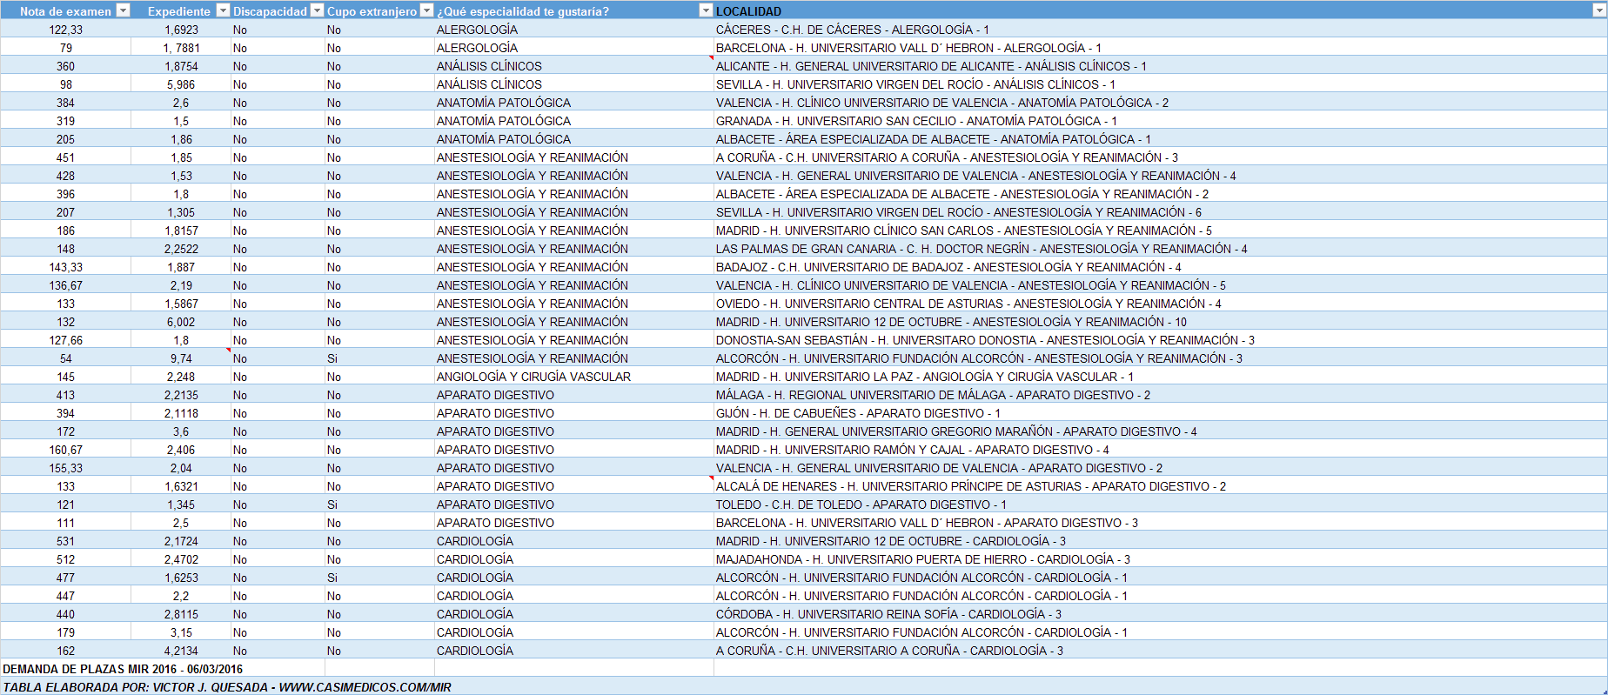The width and height of the screenshot is (1608, 695).
Task: Click the nota cell showing 531
Action: (x=65, y=541)
